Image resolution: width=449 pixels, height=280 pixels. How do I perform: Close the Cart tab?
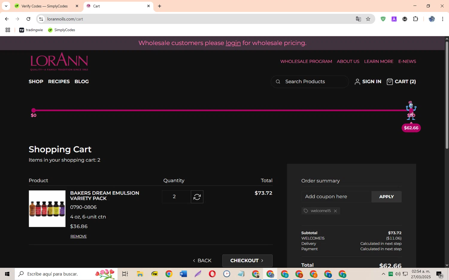pos(148,6)
